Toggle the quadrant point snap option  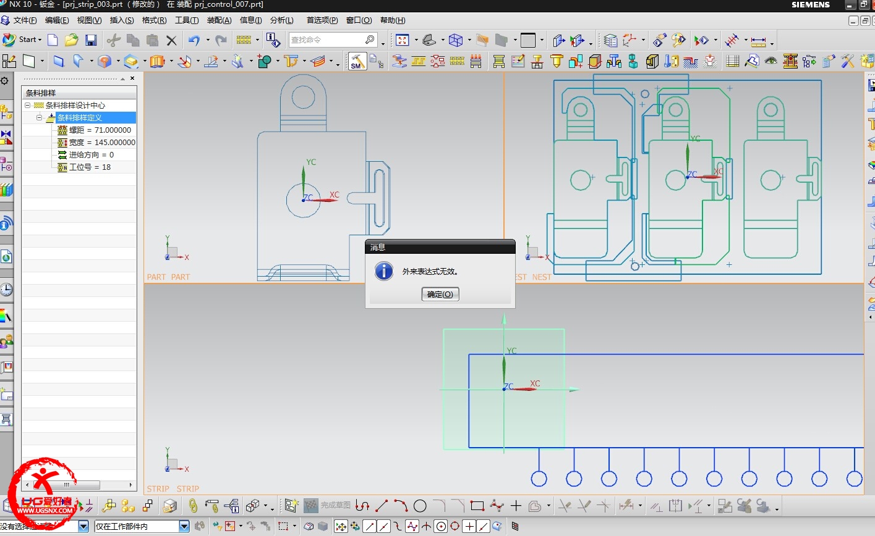(455, 527)
